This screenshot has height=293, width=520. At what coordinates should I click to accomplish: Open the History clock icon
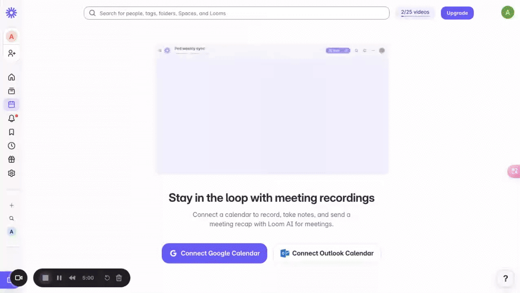click(12, 145)
